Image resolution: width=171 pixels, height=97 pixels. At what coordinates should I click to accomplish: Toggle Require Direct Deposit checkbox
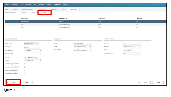(x=24, y=70)
